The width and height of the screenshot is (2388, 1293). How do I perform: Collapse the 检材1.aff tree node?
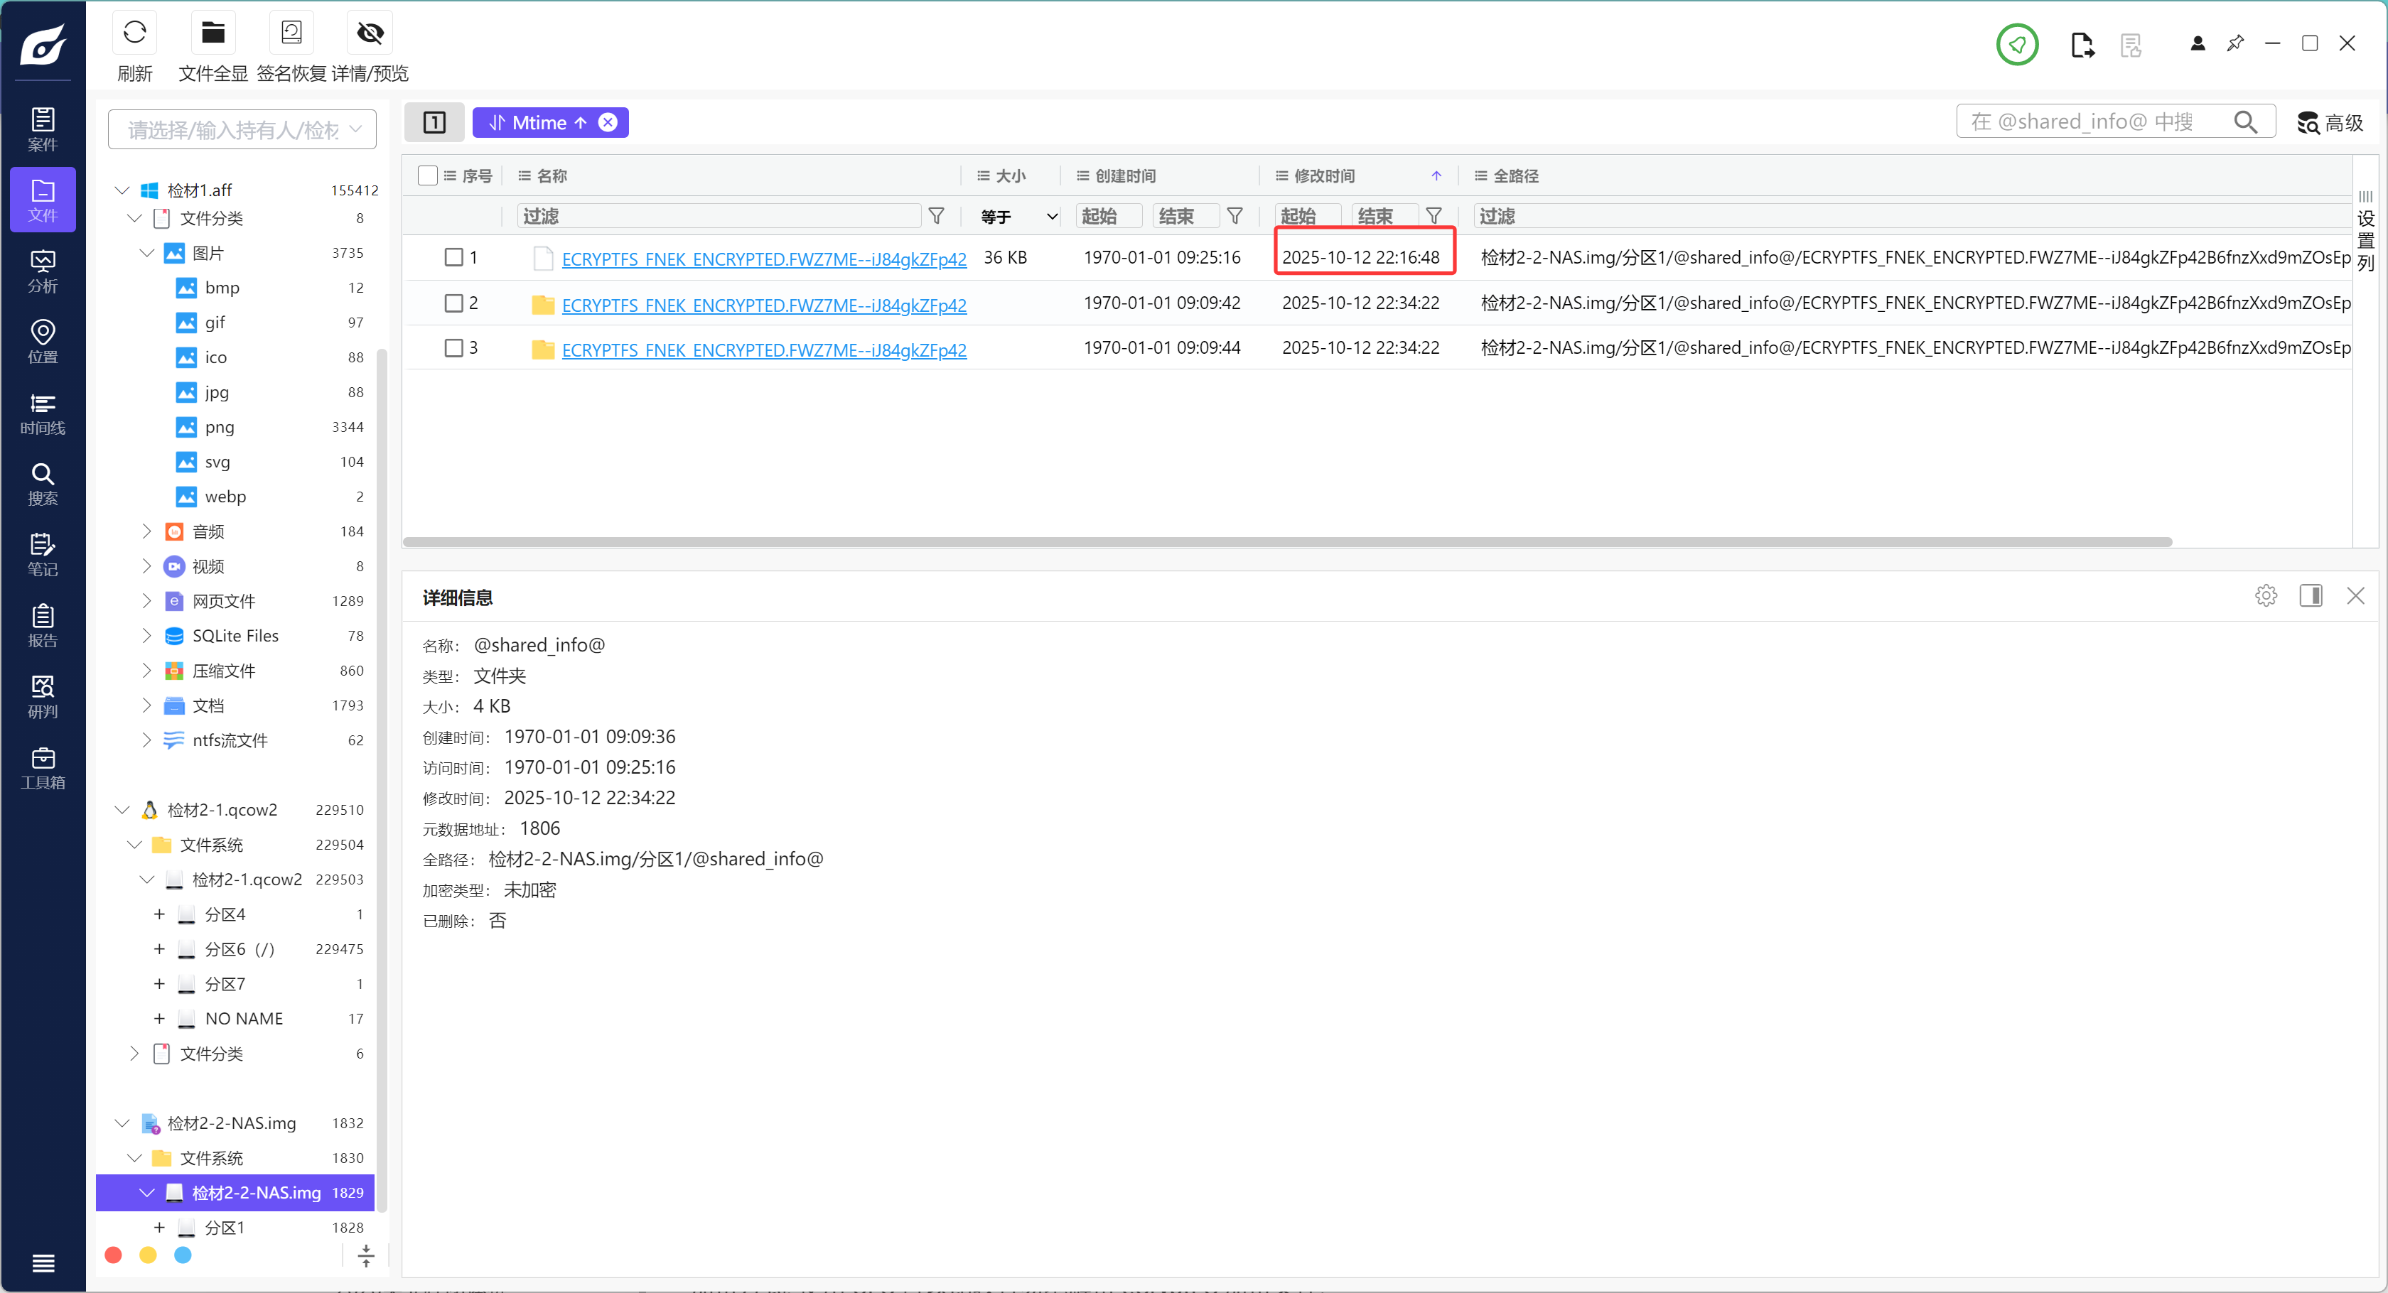click(x=122, y=190)
